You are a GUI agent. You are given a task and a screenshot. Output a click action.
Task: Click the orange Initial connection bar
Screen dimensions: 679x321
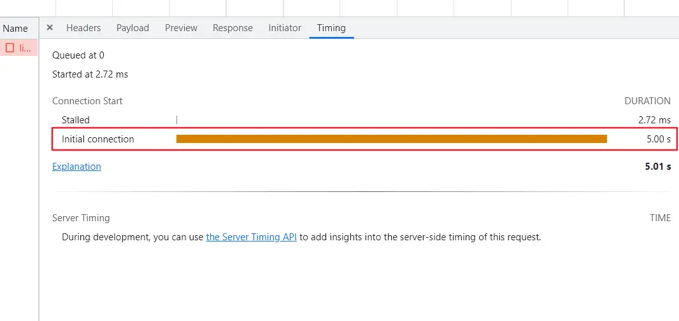click(391, 139)
